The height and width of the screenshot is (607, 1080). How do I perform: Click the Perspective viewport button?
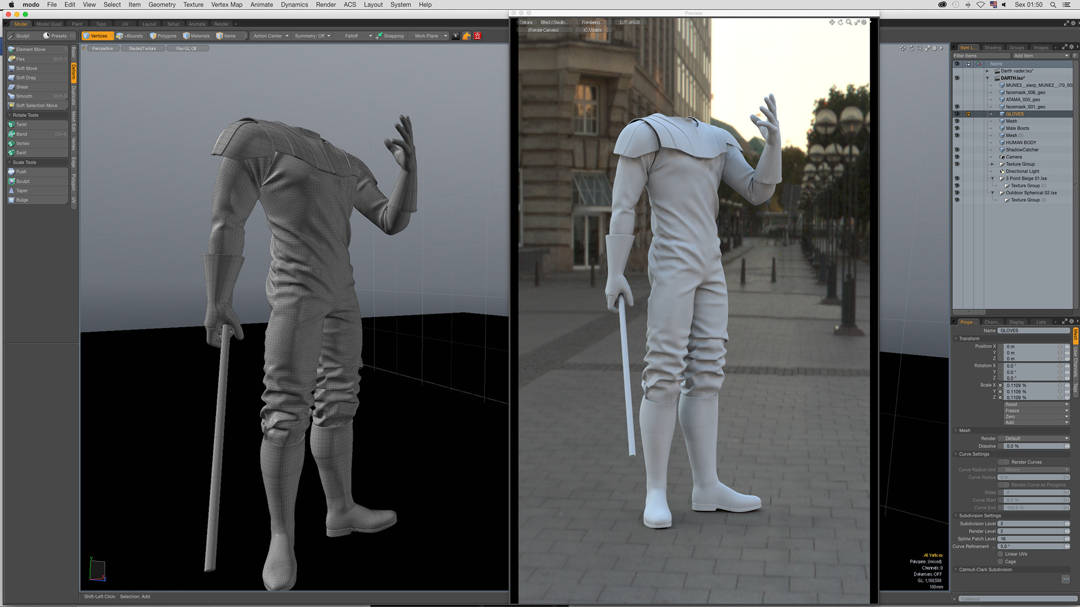102,49
